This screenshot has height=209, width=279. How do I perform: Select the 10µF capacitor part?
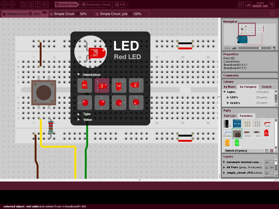coord(227,124)
